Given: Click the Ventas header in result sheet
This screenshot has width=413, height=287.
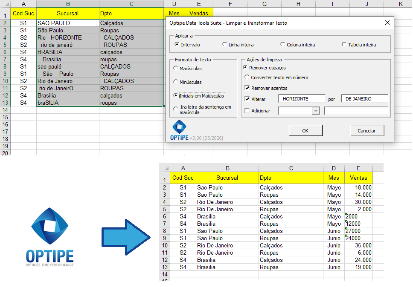Looking at the screenshot, I should pyautogui.click(x=358, y=178).
